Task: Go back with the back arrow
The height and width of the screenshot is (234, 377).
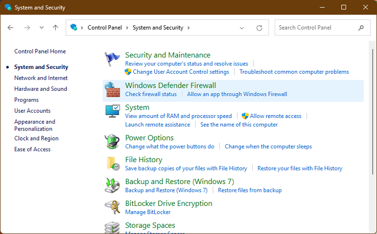Action: click(10, 28)
